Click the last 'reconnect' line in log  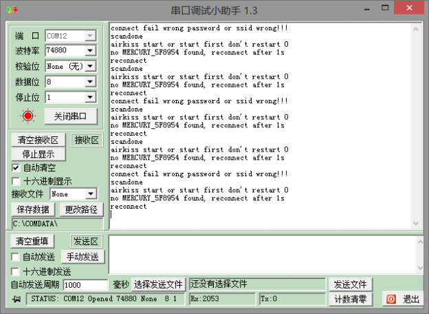129,207
